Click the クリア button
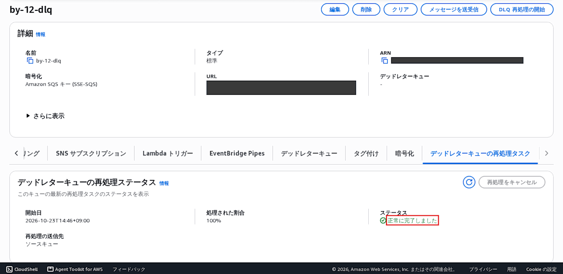 coord(400,9)
